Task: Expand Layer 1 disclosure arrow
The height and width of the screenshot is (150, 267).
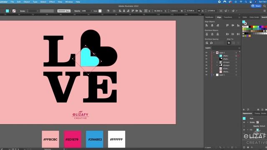Action: 214,75
